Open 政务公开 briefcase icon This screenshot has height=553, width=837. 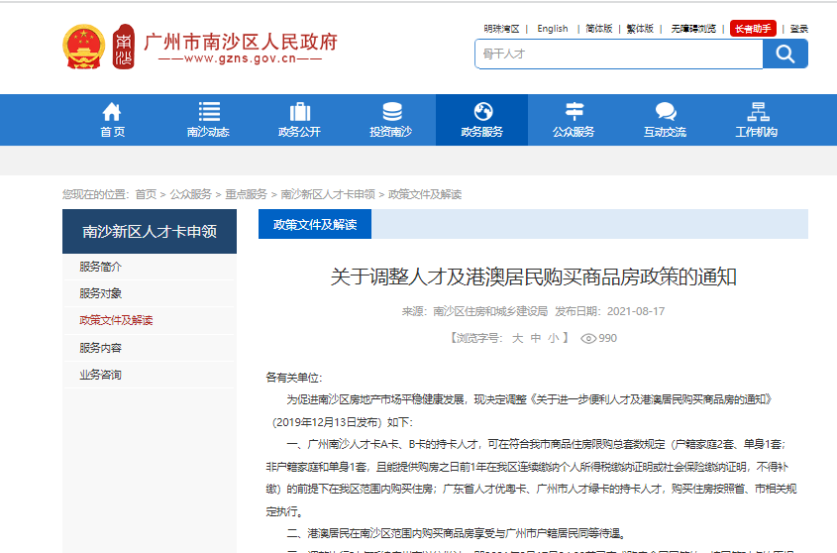coord(300,112)
